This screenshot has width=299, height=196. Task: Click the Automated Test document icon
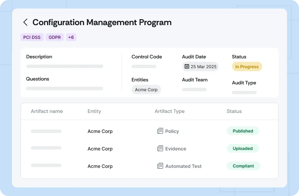tap(160, 166)
